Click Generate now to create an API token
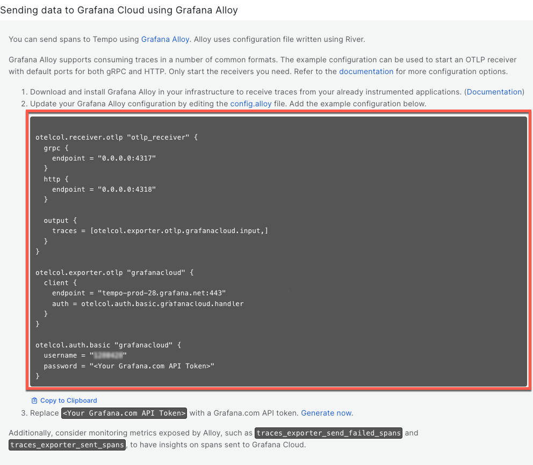 (326, 413)
